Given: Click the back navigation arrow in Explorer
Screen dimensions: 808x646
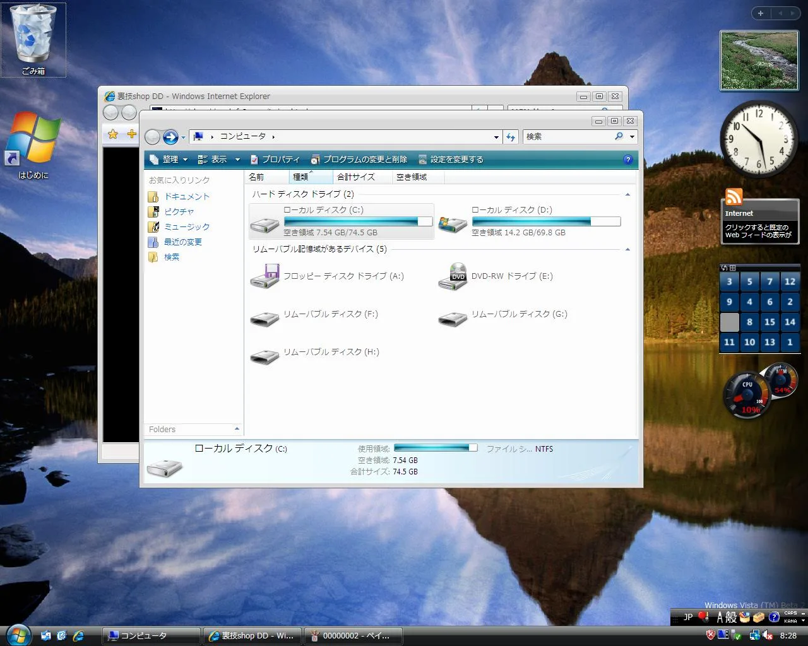Looking at the screenshot, I should [153, 137].
